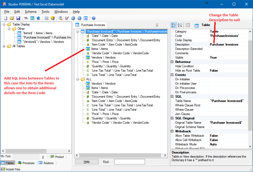Collapse the SQL property category
This screenshot has height=172, width=253.
pos(172,97)
